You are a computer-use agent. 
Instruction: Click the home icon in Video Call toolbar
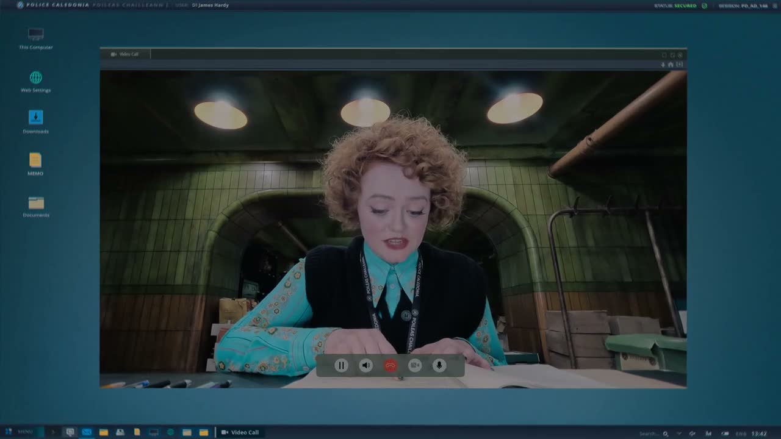pos(671,65)
